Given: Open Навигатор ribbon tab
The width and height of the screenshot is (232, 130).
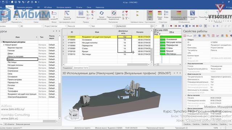Looking at the screenshot, I should (100, 7).
